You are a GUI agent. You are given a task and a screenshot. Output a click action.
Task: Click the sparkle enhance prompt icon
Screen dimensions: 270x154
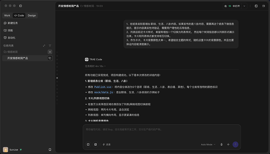(229, 145)
